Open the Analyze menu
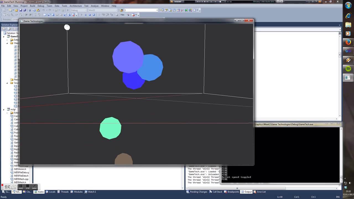 (95, 6)
